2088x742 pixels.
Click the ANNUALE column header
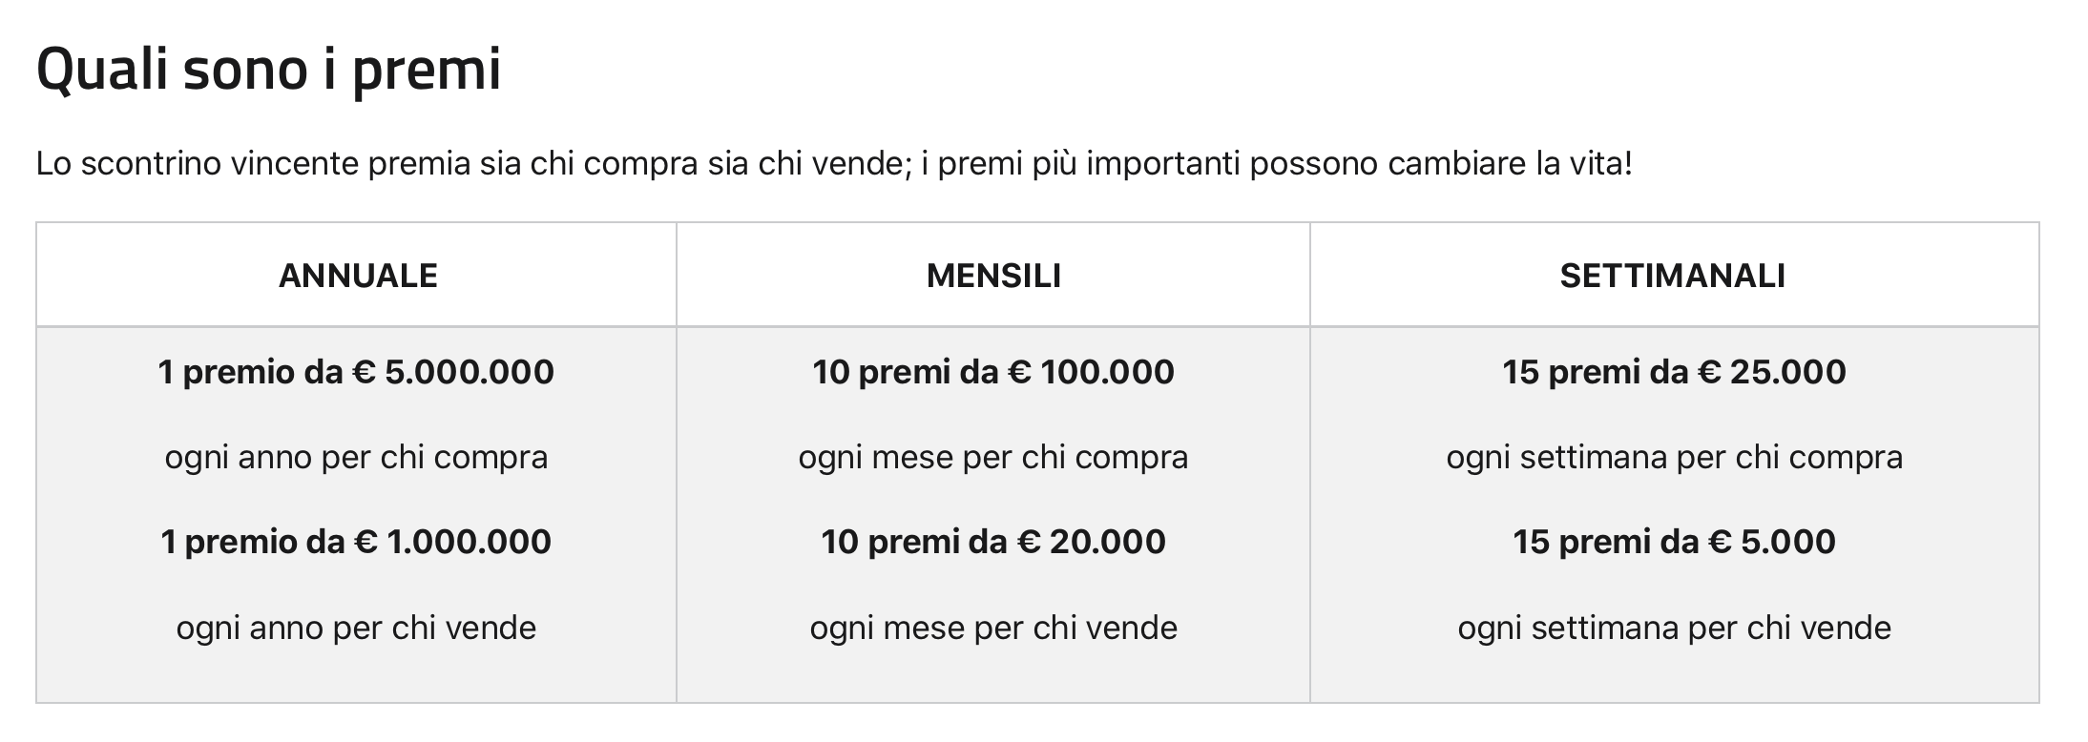tap(358, 276)
